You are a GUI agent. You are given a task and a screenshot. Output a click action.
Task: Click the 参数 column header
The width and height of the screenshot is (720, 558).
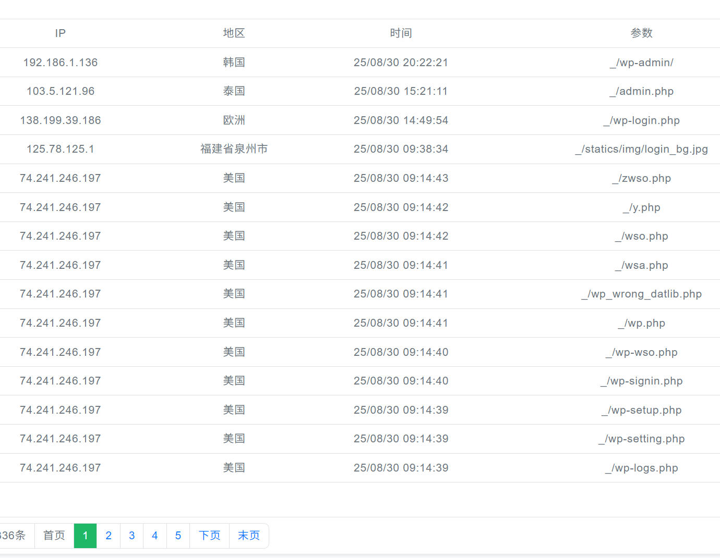pos(642,33)
